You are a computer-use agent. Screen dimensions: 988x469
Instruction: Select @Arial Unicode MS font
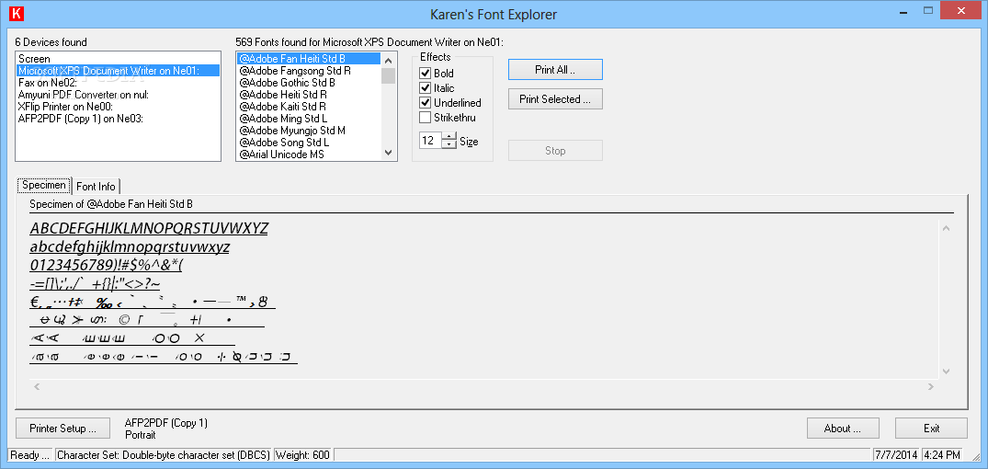pos(309,154)
